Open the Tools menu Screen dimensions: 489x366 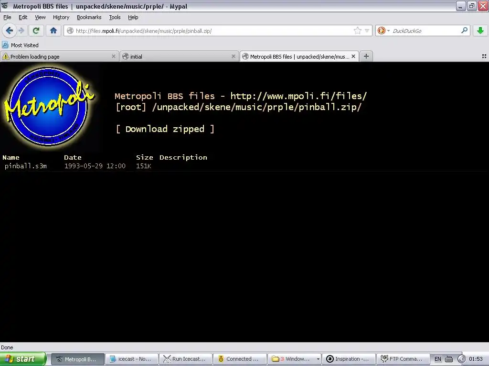point(115,17)
